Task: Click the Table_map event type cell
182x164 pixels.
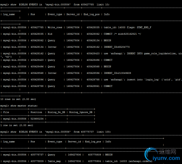Action: tap(54, 161)
